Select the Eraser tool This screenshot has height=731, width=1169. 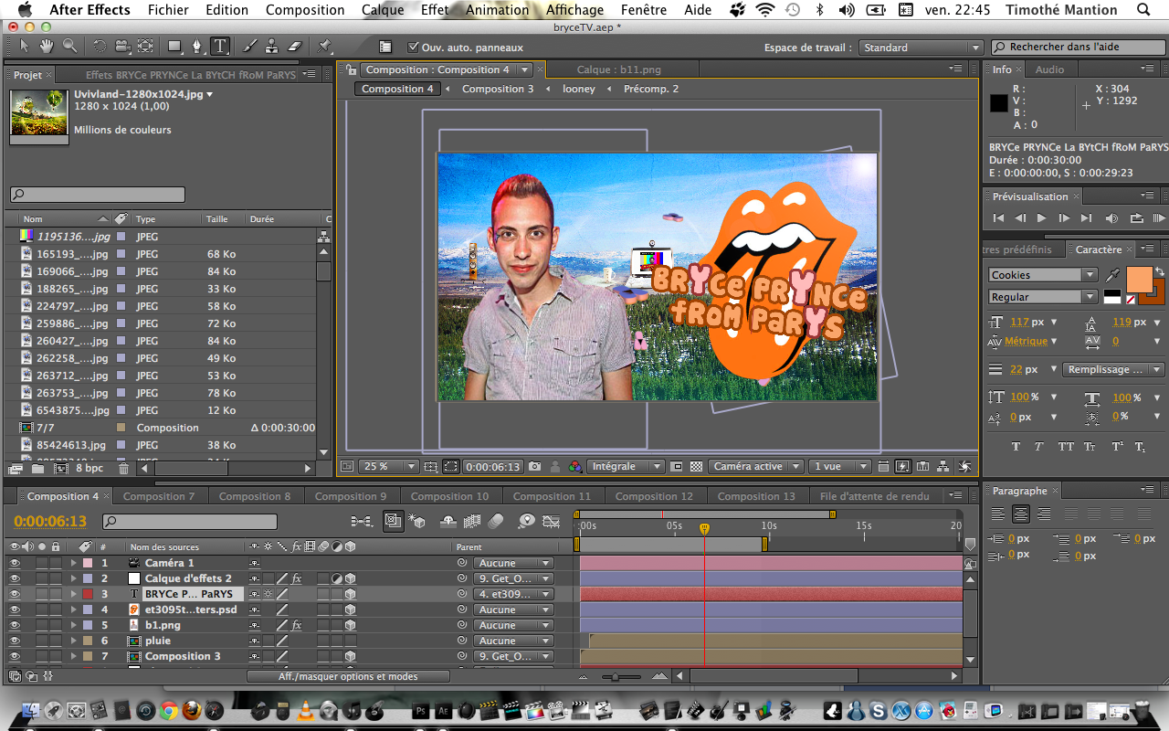pos(294,46)
